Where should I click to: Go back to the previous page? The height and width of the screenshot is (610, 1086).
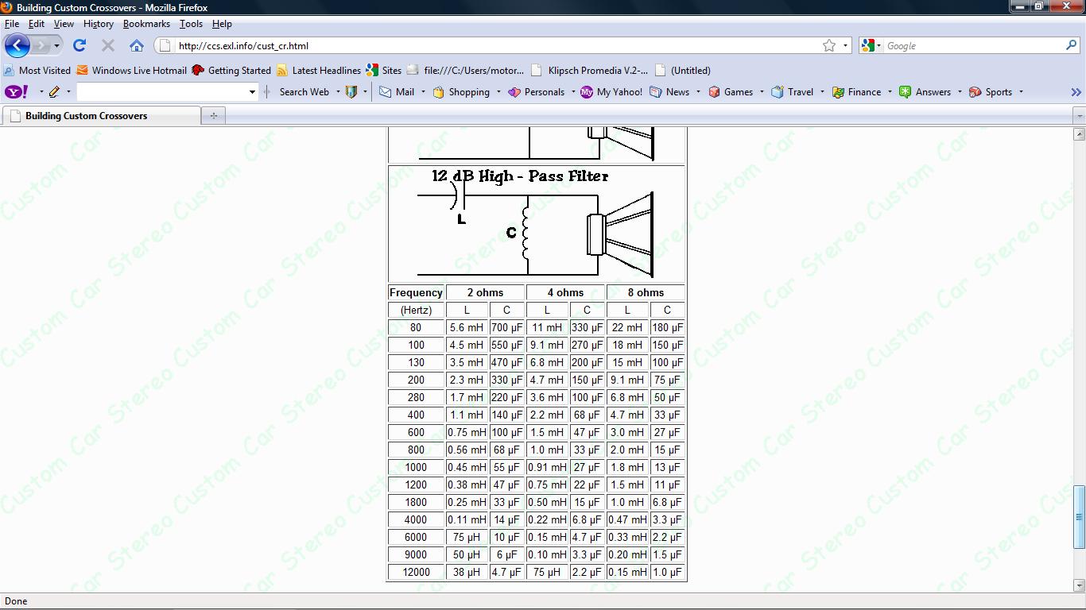17,45
